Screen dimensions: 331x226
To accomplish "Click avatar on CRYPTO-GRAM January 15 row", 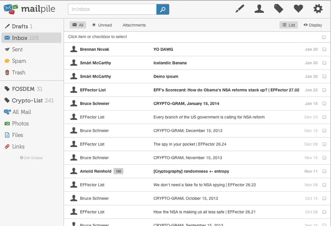I will tap(74, 103).
